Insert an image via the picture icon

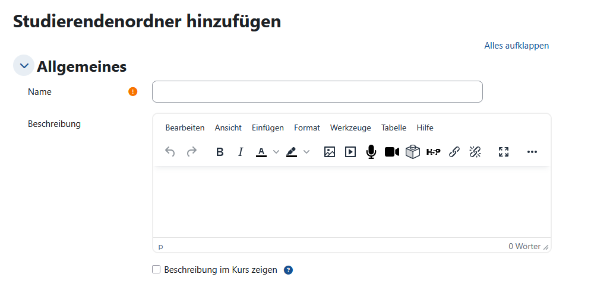[x=330, y=152]
